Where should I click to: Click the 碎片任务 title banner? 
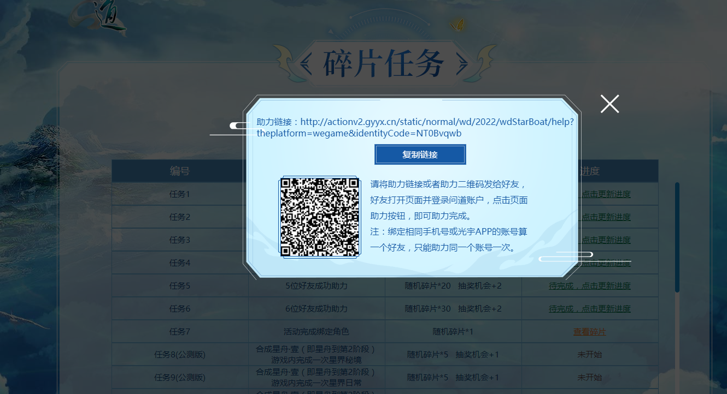tap(384, 64)
